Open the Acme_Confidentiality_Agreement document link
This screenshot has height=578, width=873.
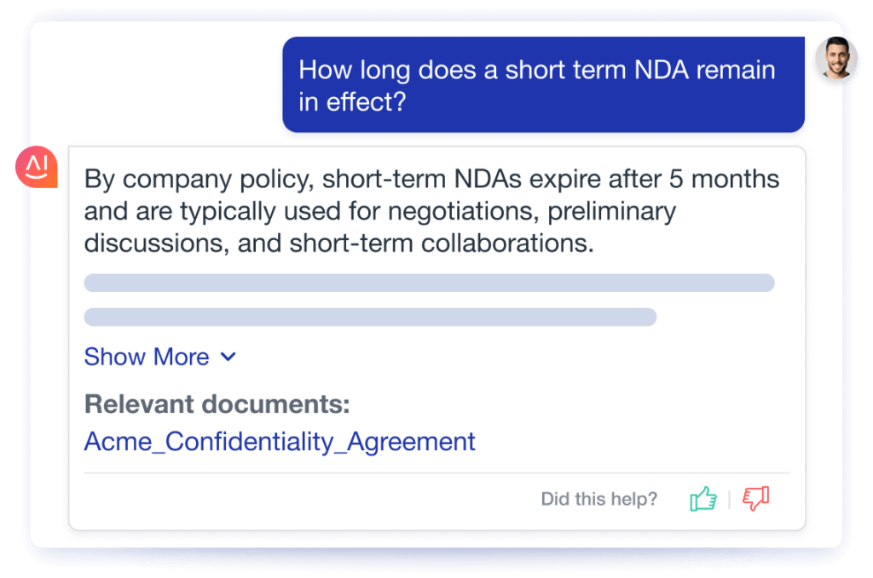click(x=280, y=442)
